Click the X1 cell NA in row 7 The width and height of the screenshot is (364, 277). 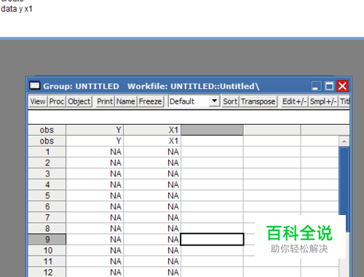[x=152, y=217]
